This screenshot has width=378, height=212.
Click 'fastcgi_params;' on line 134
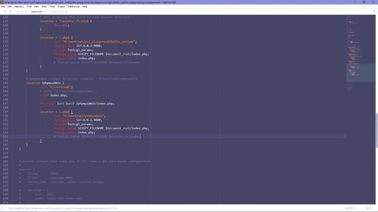coord(80,50)
